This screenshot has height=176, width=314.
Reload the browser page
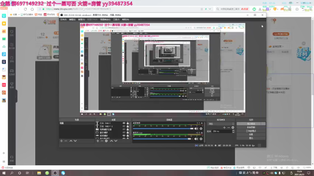click(25, 9)
